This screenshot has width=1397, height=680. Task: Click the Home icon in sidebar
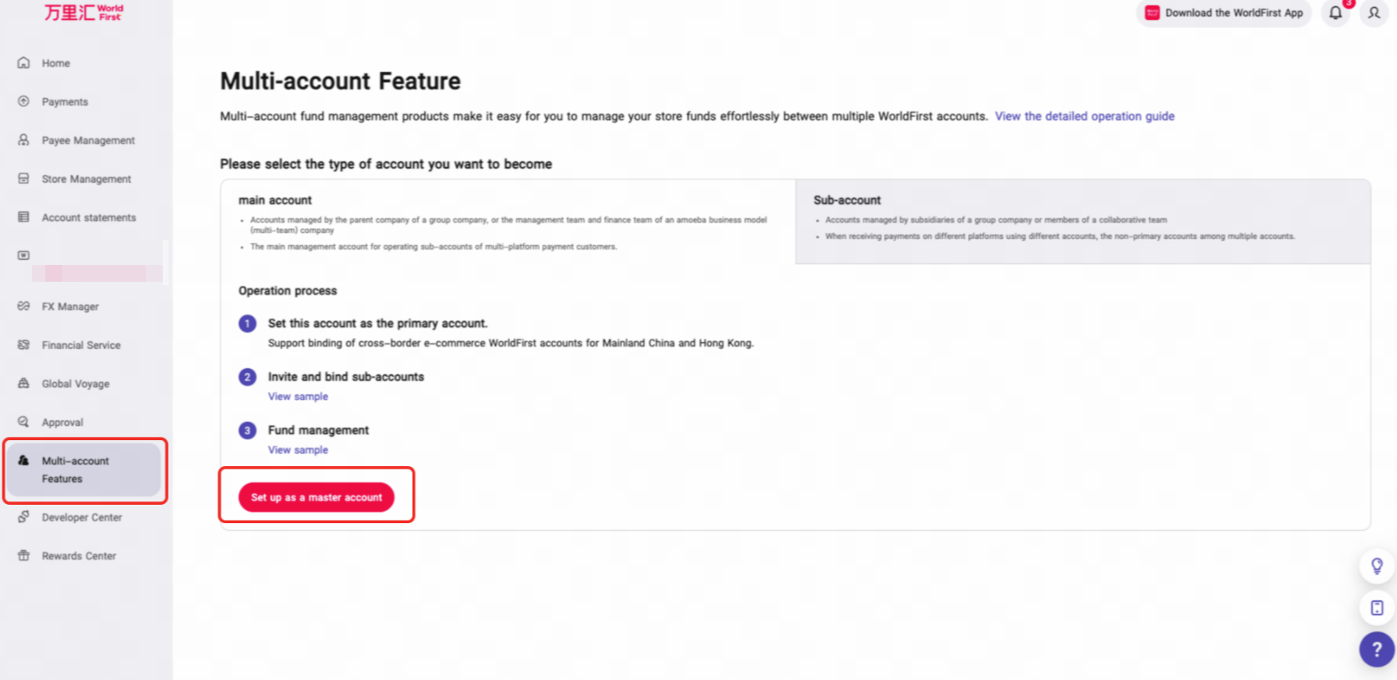tap(23, 63)
